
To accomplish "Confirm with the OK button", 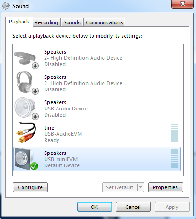I will click(x=94, y=207).
